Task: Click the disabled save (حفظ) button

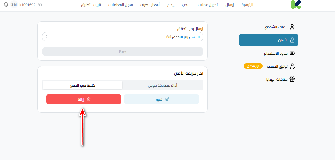Action: point(122,52)
